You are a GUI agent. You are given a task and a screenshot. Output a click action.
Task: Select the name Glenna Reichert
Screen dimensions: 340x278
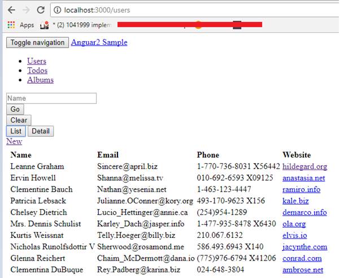[x=38, y=258]
